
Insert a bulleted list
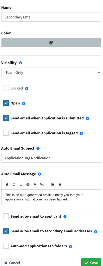click(60, 184)
